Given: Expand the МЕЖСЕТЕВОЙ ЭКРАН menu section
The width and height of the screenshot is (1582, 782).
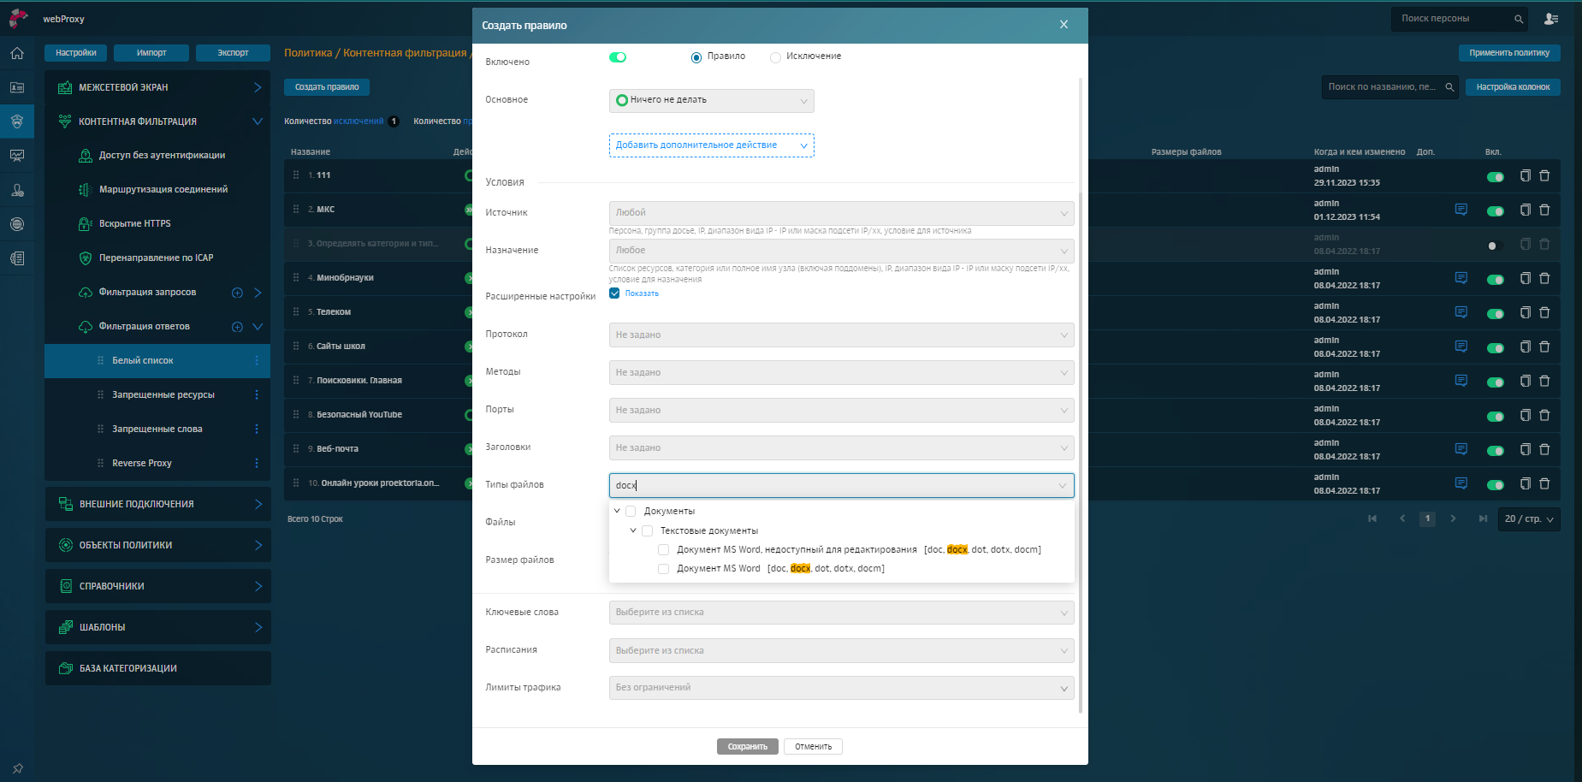Looking at the screenshot, I should 157,87.
